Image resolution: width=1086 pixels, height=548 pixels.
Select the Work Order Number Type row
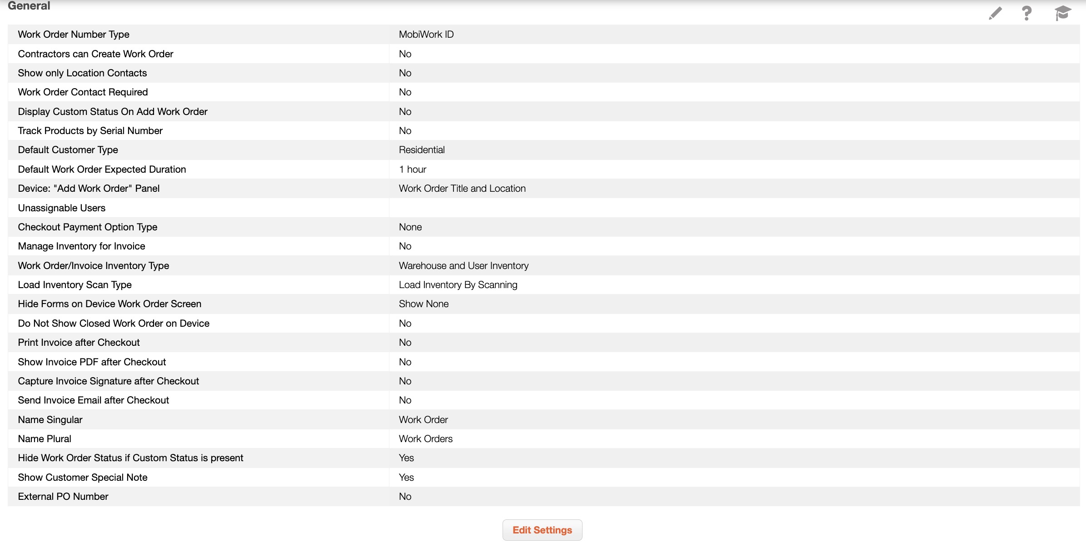pyautogui.click(x=74, y=35)
